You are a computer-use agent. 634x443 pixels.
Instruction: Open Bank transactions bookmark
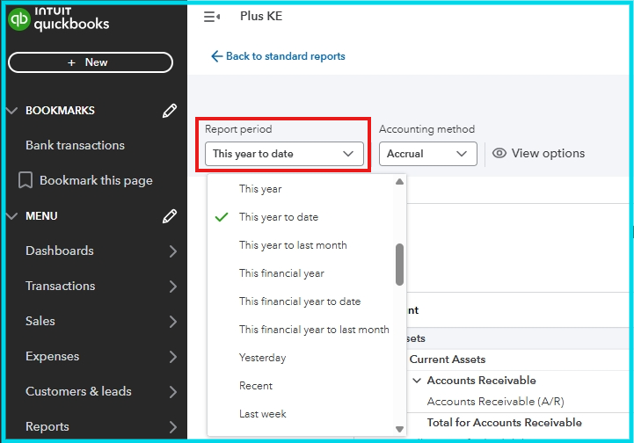[75, 145]
